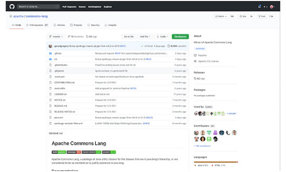This screenshot has width=286, height=172.
Task: Open the LICENSE.txt file name
Action: coord(60,94)
